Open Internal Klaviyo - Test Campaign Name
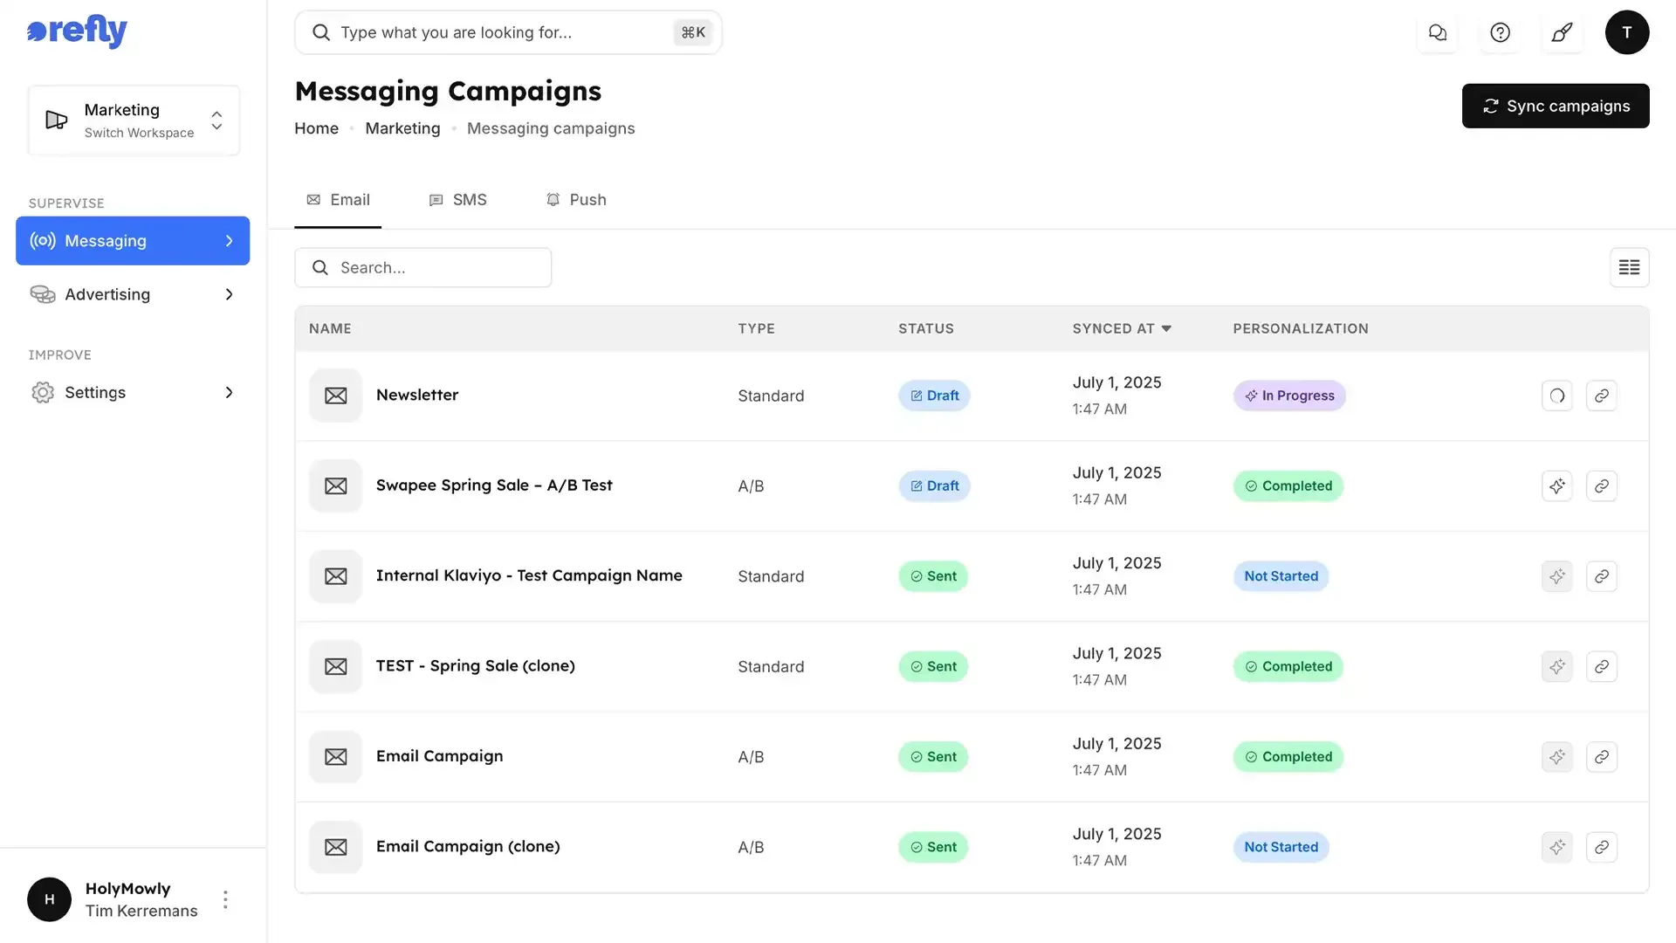This screenshot has width=1676, height=943. click(529, 575)
